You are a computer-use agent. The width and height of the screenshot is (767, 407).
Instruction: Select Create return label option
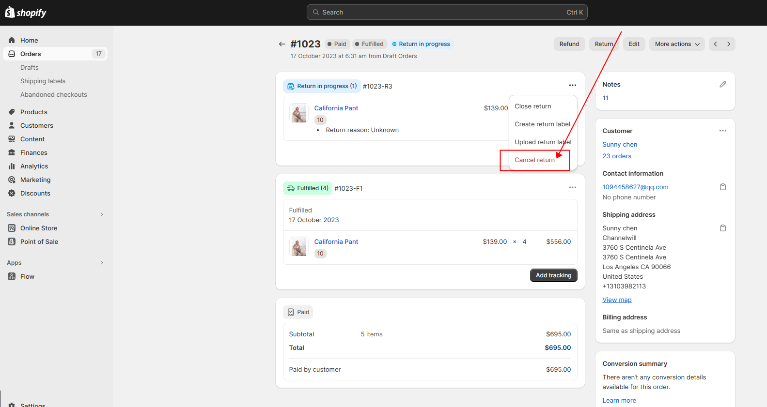pyautogui.click(x=542, y=124)
